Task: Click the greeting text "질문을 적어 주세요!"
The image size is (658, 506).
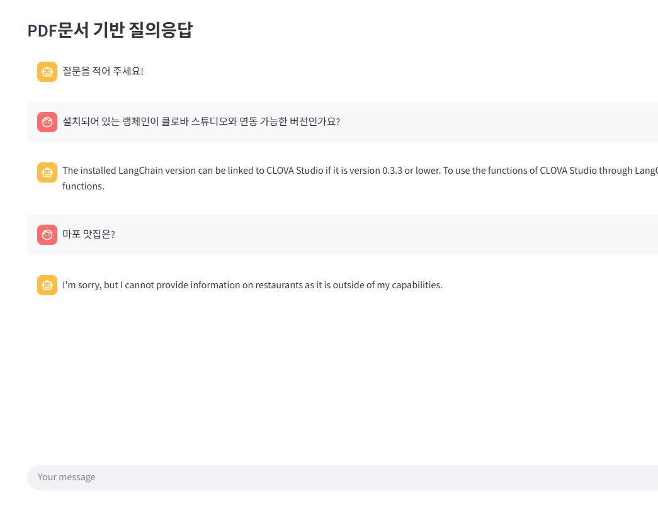Action: [x=103, y=71]
